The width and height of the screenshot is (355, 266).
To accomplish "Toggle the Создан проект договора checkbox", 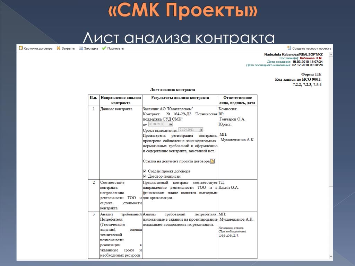I will click(145, 171).
